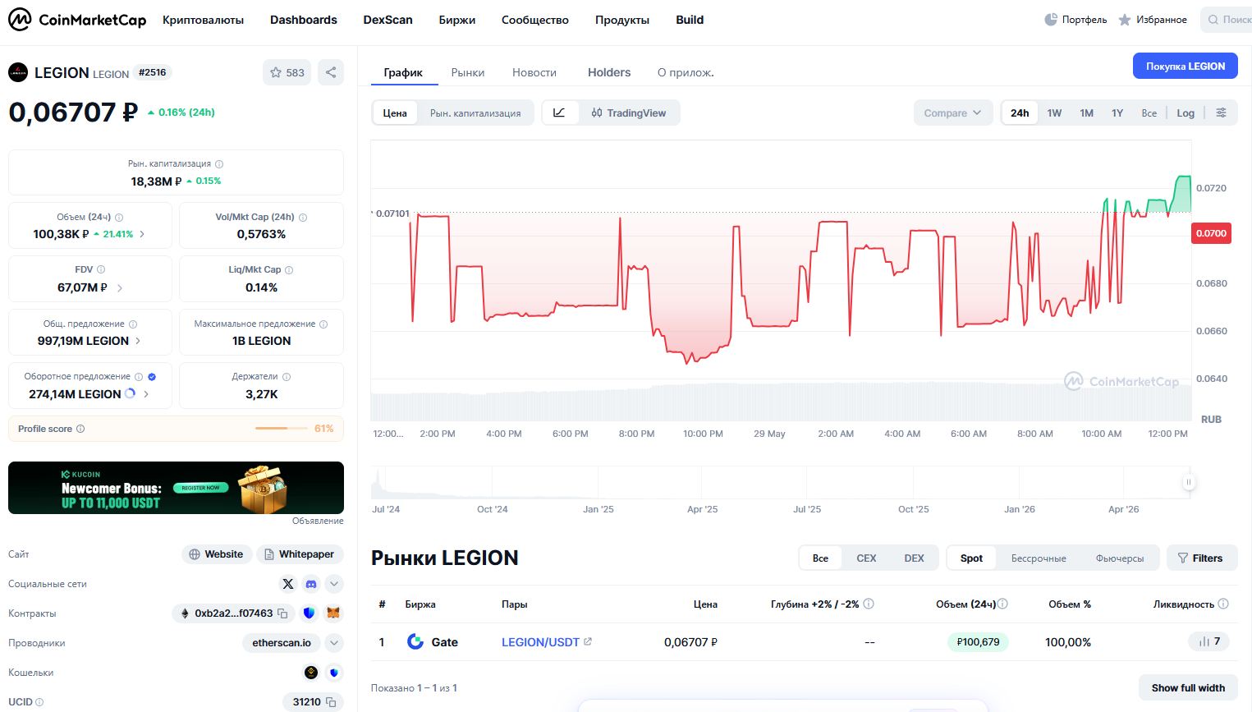Open the shield icon beside contract address
This screenshot has height=712, width=1252.
coord(310,613)
